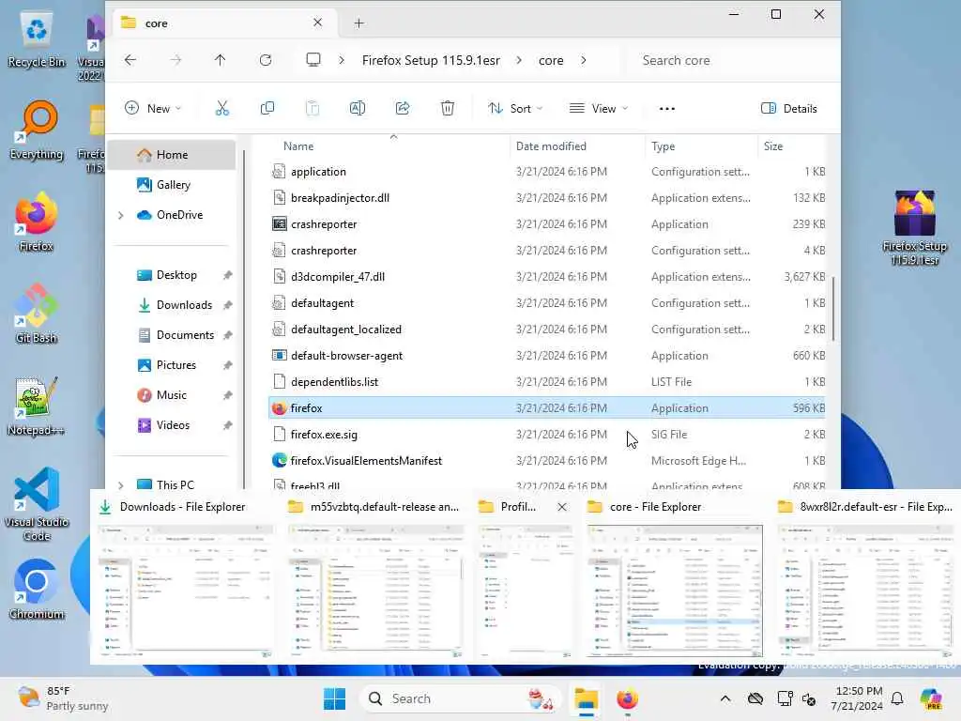Add a new tab with plus button

tap(359, 23)
